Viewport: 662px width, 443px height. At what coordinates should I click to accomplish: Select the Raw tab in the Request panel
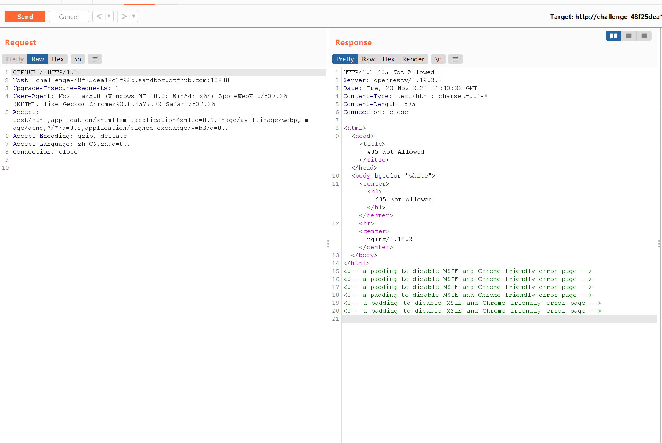click(x=38, y=59)
